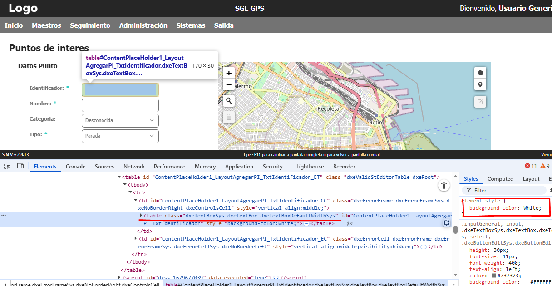The image size is (552, 286).
Task: Click the closing </tbody> tag line
Action: (138, 262)
